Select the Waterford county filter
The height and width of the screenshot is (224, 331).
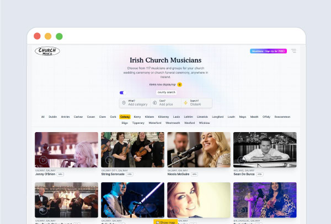point(155,123)
